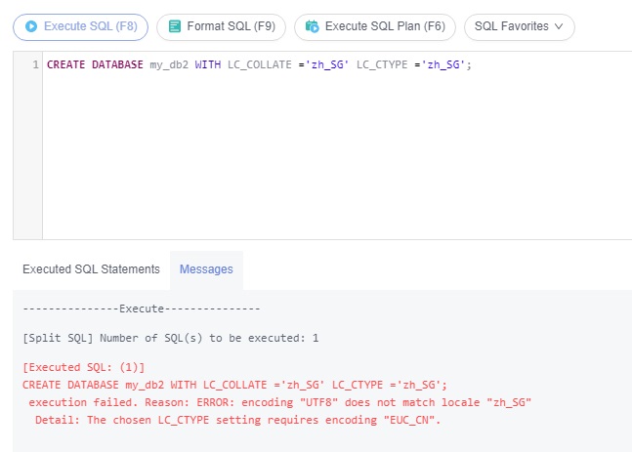Click the DATABASE keyword in the editor

[117, 64]
